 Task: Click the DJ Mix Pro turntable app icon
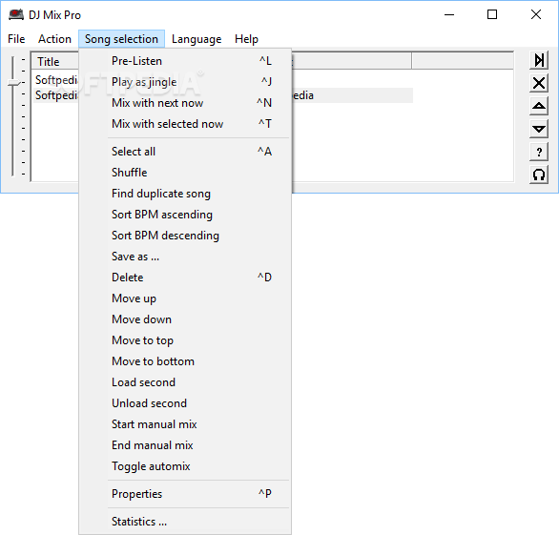pos(16,15)
